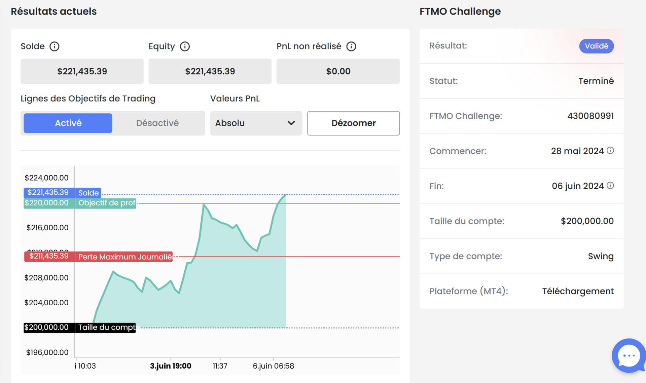The height and width of the screenshot is (383, 646).
Task: Click the Dézoomer button
Action: [x=353, y=123]
